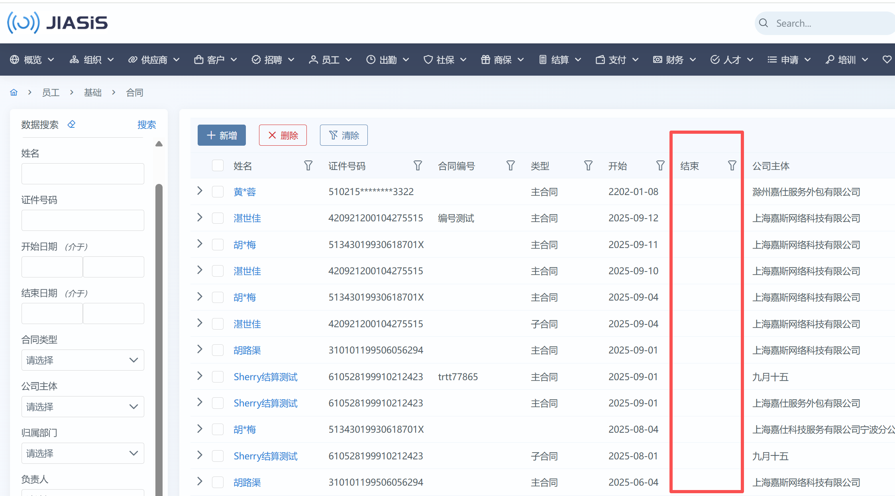895x496 pixels.
Task: Open filter icon on 姓名 column
Action: [308, 166]
